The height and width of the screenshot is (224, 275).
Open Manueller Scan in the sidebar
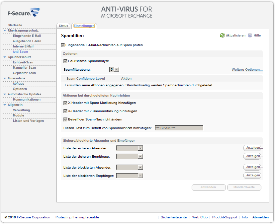(x=24, y=68)
